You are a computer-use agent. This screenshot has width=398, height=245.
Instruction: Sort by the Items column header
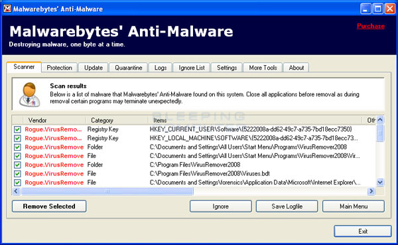click(x=255, y=120)
